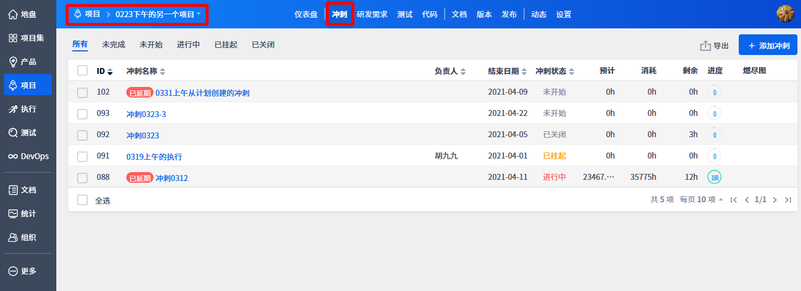Open the 每页 10 项 page size dropdown

[x=701, y=200]
